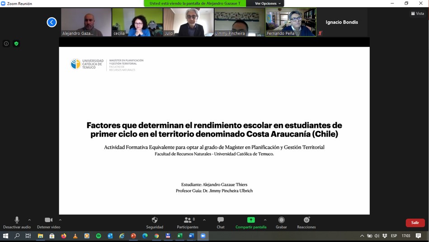Click the green encryption shield icon

coord(16,43)
